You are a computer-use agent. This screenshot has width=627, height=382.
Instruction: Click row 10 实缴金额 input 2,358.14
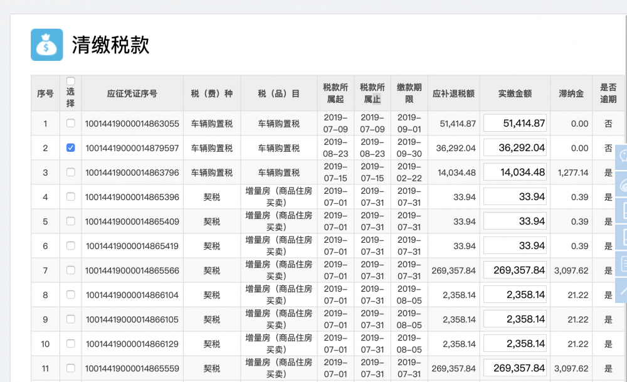(515, 344)
